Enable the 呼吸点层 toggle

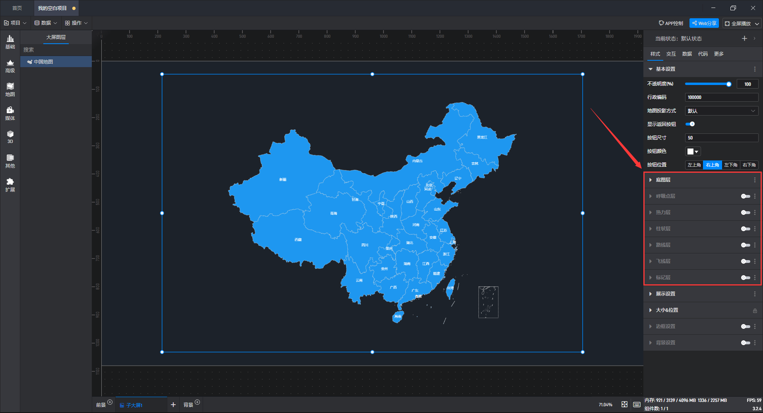pos(746,196)
